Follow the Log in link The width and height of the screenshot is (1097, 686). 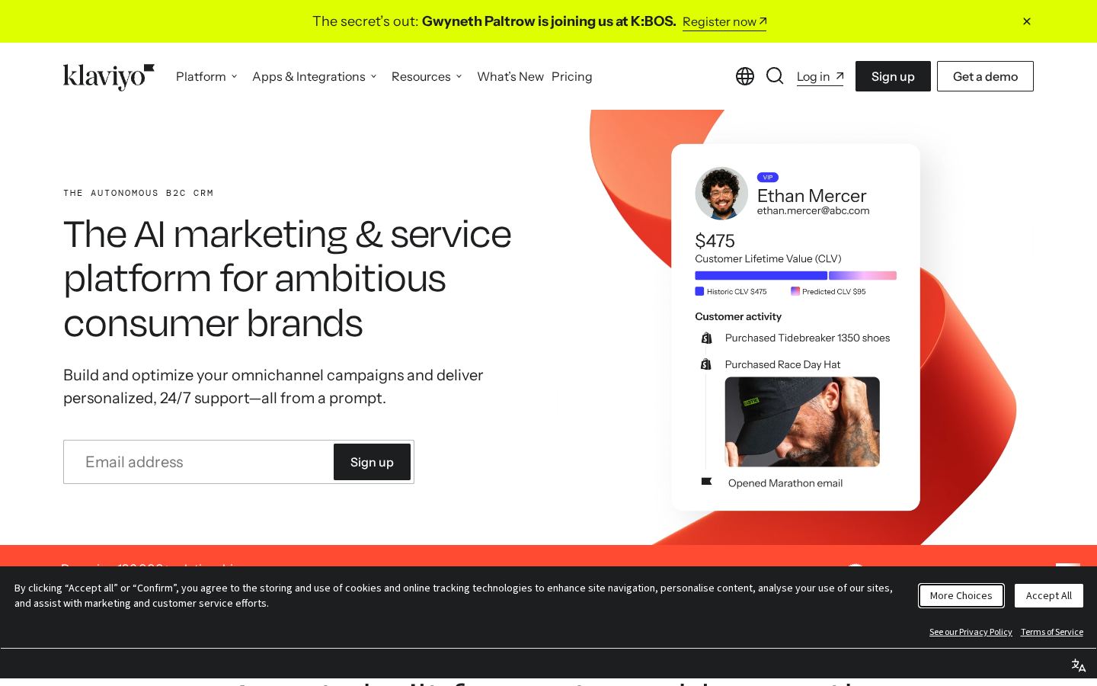click(x=820, y=76)
